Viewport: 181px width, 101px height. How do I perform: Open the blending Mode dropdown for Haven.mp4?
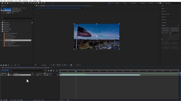(33, 75)
